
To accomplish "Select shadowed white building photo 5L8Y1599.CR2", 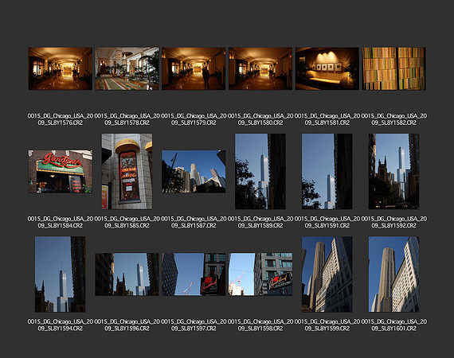I will click(x=327, y=274).
